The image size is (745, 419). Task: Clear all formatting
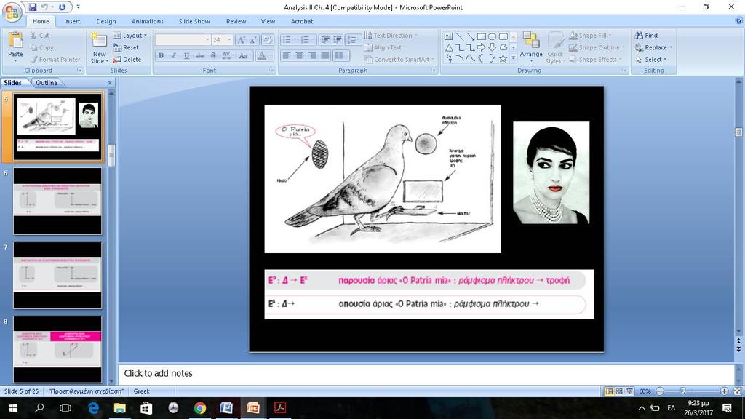click(268, 40)
